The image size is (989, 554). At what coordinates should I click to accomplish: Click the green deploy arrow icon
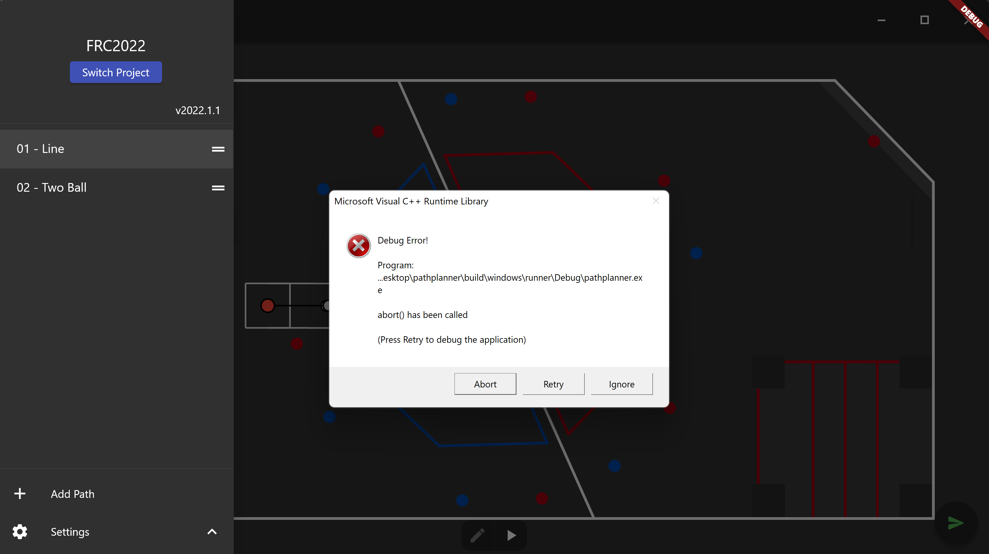tap(956, 523)
